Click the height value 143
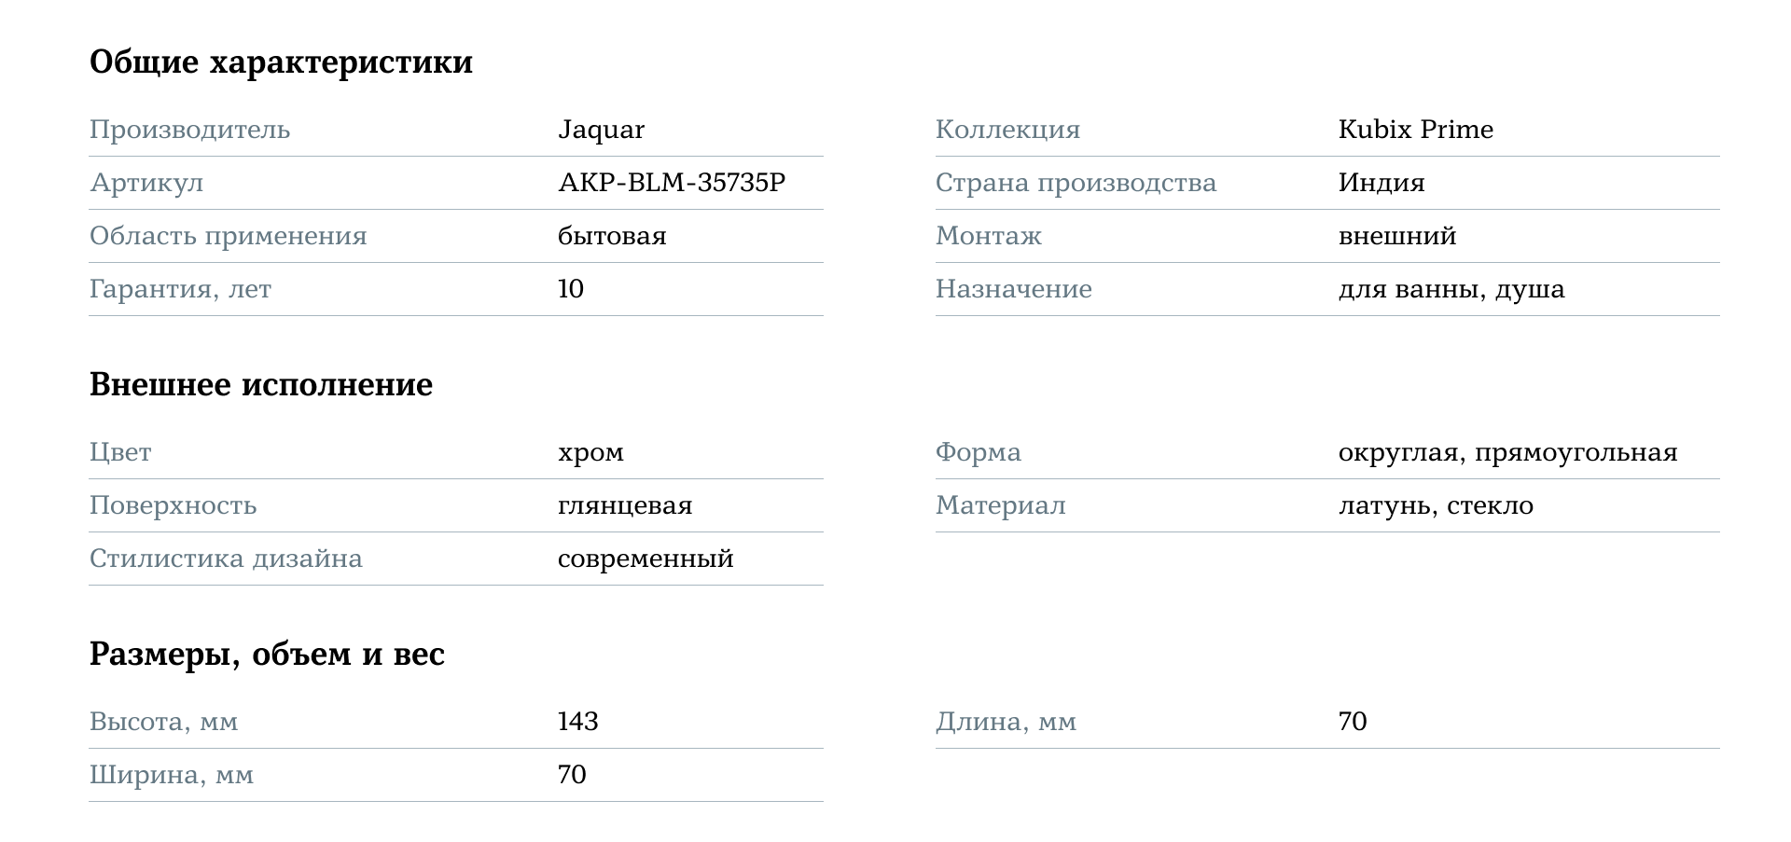This screenshot has width=1791, height=842. pos(577,722)
